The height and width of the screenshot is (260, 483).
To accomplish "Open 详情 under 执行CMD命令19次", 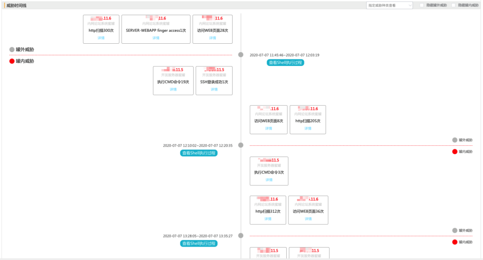I will coord(173,89).
